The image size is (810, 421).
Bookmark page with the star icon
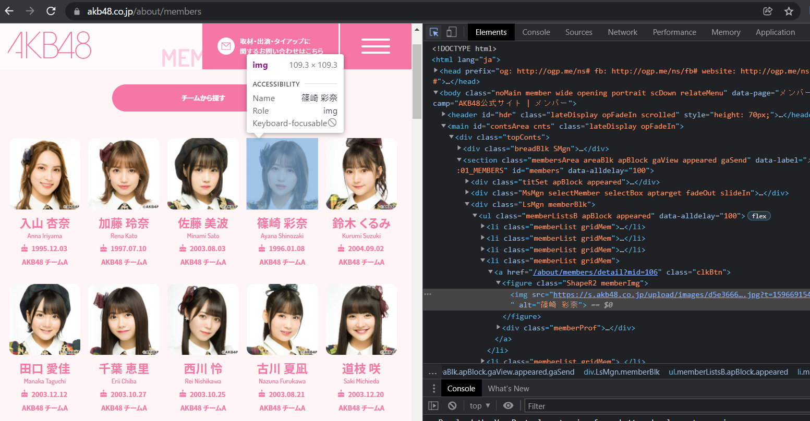789,11
